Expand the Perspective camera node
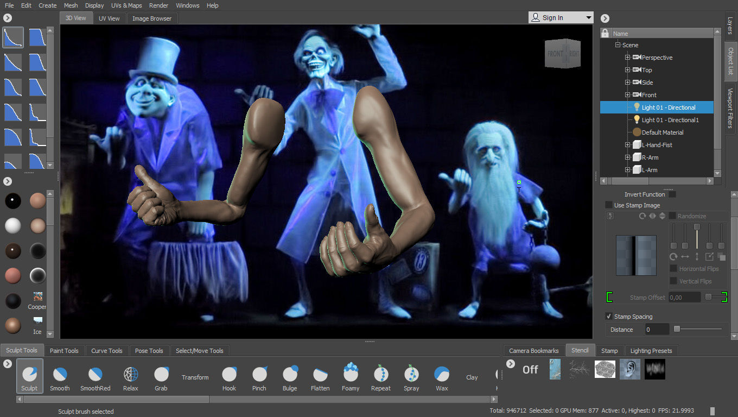The image size is (738, 417). pos(628,58)
